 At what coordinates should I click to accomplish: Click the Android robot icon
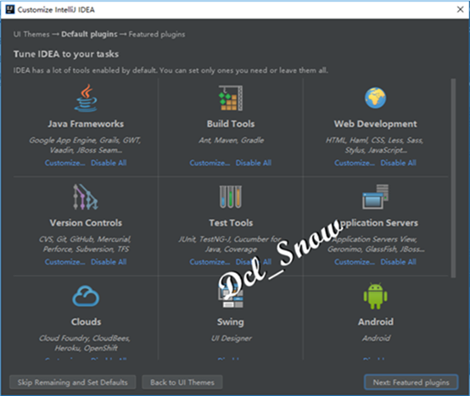coord(375,296)
